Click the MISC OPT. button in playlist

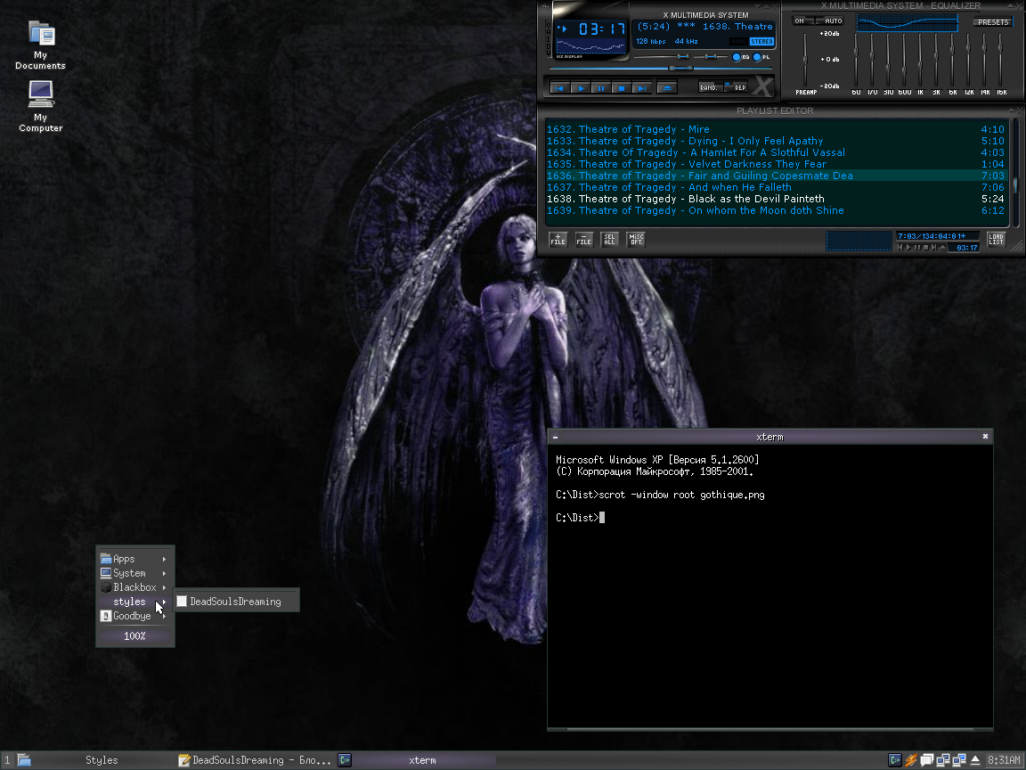point(636,240)
